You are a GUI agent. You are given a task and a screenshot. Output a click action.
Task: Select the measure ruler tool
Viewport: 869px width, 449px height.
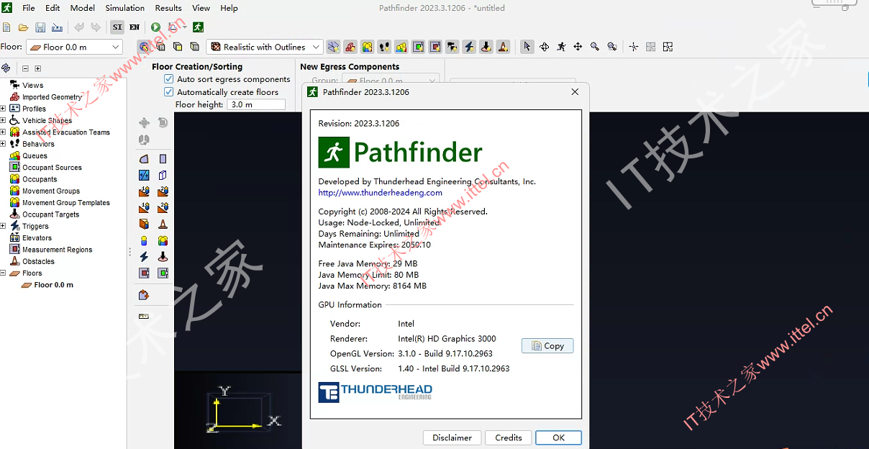click(144, 317)
